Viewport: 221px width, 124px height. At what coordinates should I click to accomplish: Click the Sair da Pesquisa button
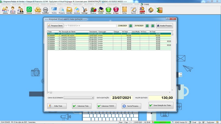coord(131,106)
